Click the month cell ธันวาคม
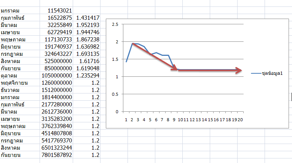 (x=20, y=90)
